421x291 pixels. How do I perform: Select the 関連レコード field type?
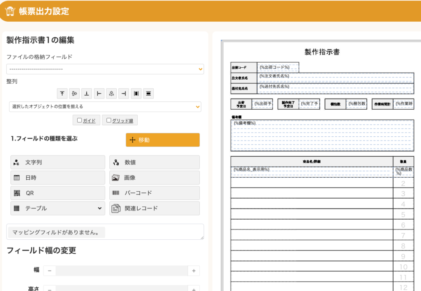coord(155,208)
